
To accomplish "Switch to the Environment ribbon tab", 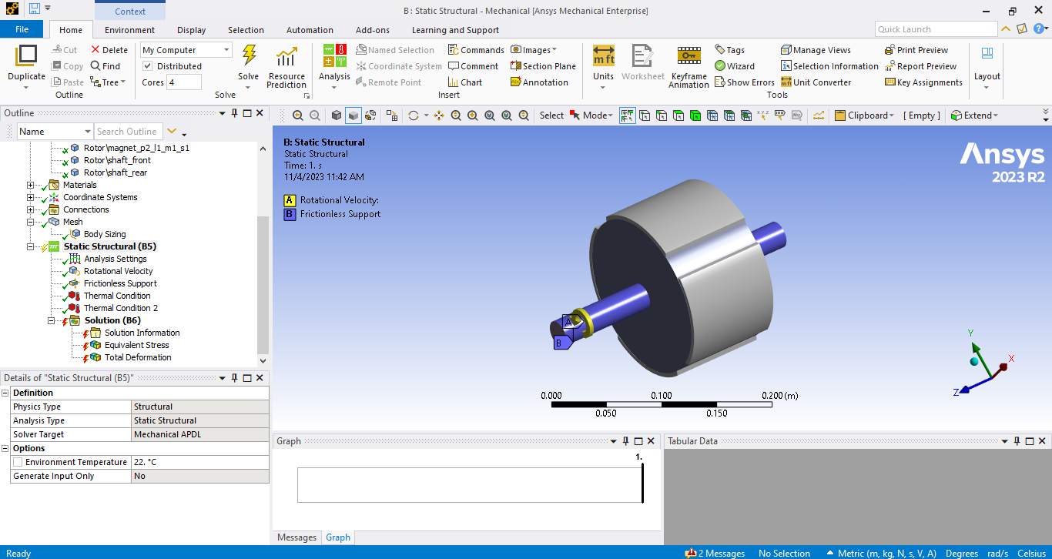I will pyautogui.click(x=130, y=30).
